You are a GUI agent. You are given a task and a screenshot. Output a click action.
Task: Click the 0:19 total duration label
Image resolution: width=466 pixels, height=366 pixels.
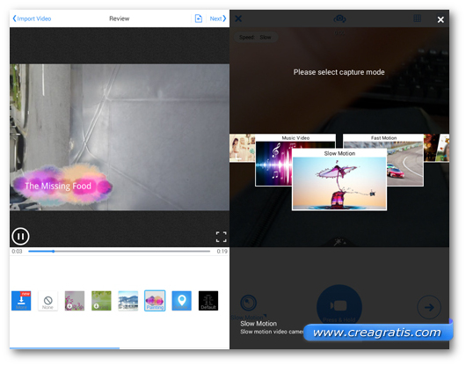[222, 252]
